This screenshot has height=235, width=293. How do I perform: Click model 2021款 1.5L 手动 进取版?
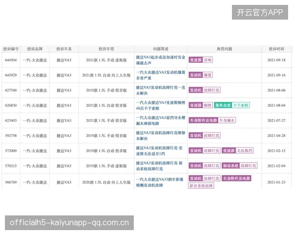[x=106, y=60]
